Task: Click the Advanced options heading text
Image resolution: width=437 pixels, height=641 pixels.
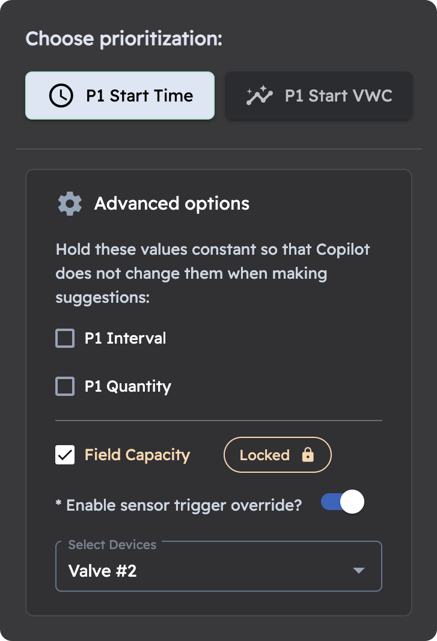Action: [x=172, y=204]
